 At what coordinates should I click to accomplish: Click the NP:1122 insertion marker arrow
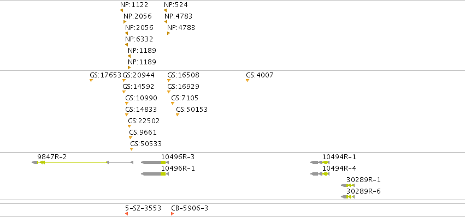(x=122, y=10)
